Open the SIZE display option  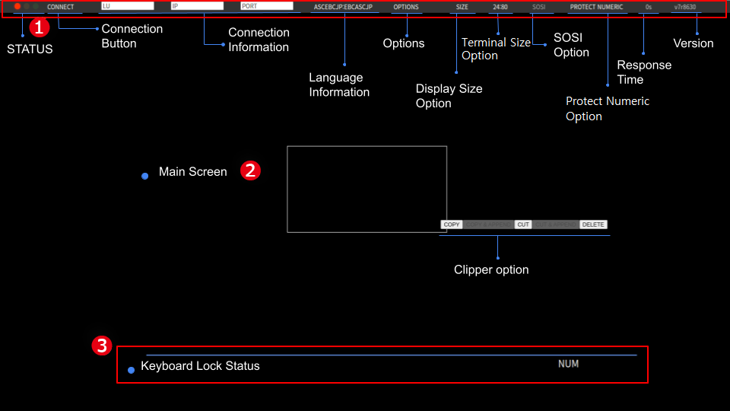[x=462, y=7]
